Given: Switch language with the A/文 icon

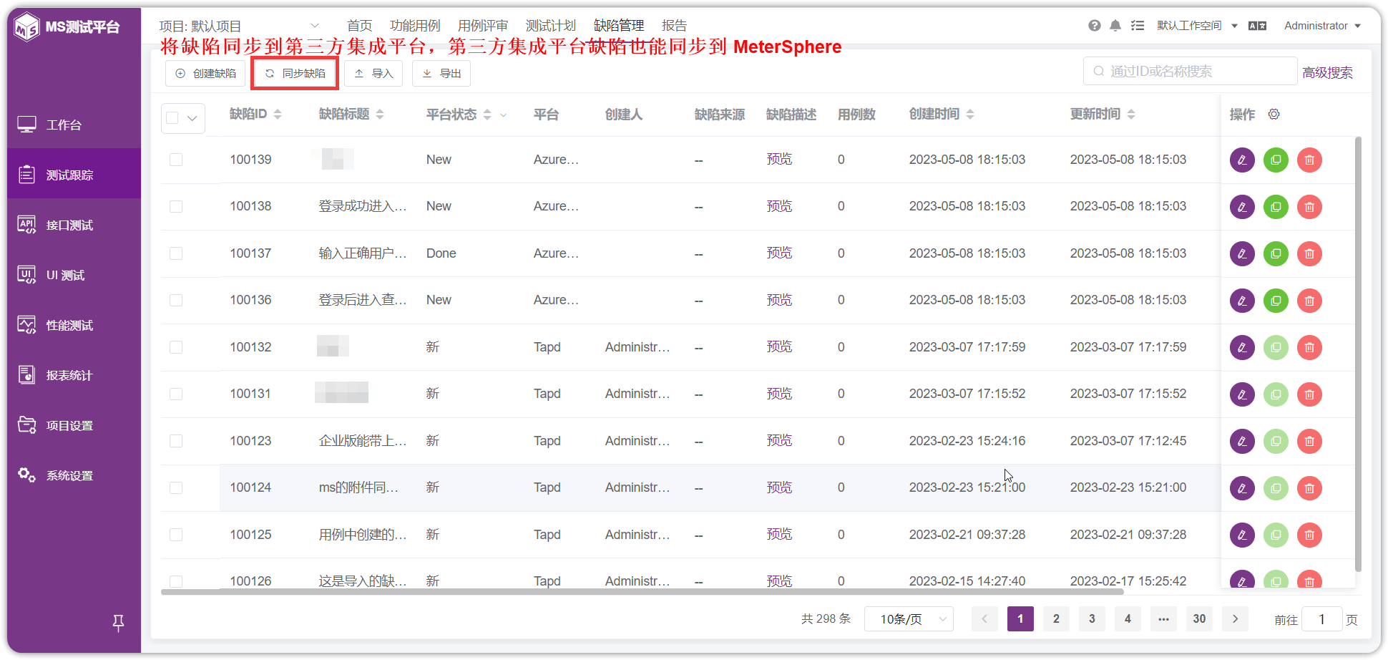Looking at the screenshot, I should point(1257,26).
